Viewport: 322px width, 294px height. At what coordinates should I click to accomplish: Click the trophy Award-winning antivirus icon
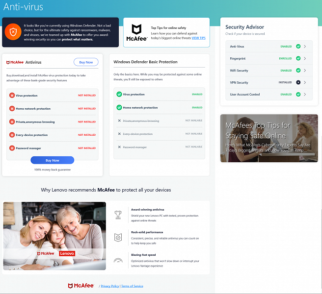point(118,215)
